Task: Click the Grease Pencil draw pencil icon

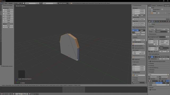Action: [x=134, y=32]
